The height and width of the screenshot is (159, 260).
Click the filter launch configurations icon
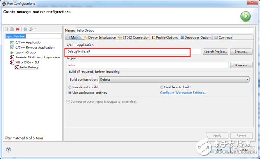[31, 29]
